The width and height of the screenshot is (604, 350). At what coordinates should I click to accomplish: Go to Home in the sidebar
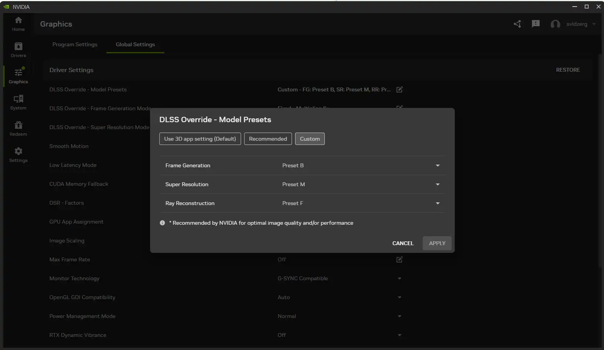[18, 24]
